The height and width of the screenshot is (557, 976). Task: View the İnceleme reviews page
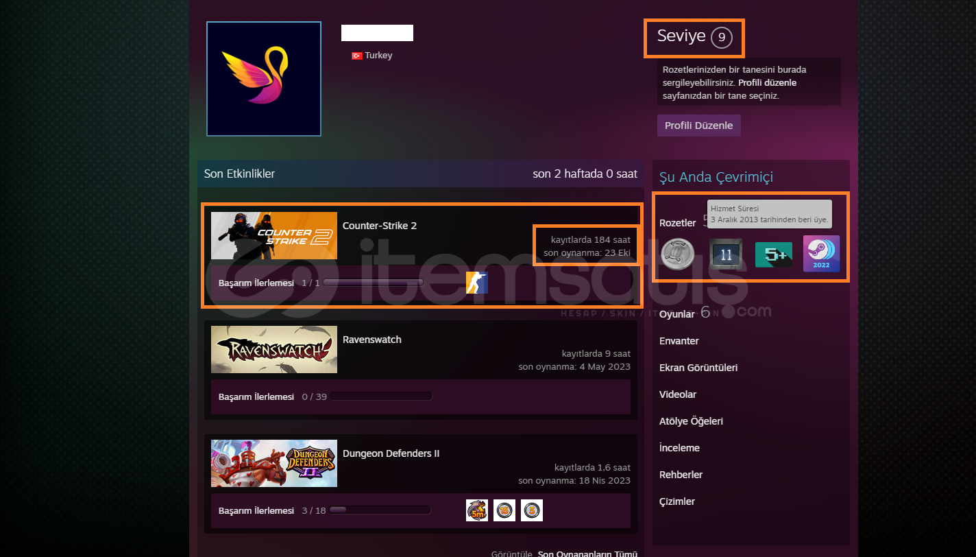click(679, 448)
